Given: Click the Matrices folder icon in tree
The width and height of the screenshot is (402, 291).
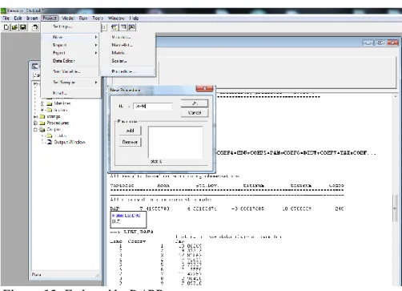Looking at the screenshot, I should 50,103.
